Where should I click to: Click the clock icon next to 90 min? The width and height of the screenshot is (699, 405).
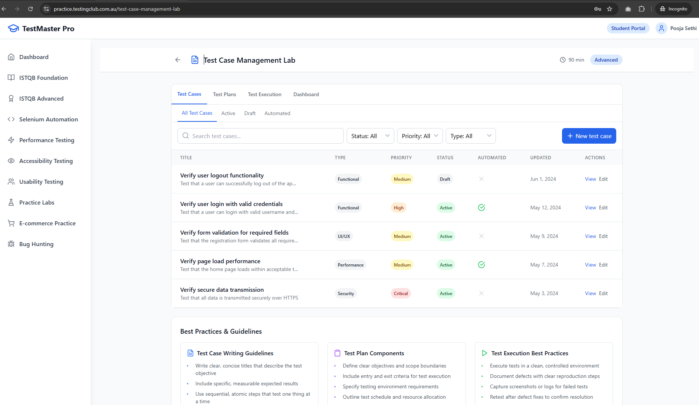pos(563,60)
